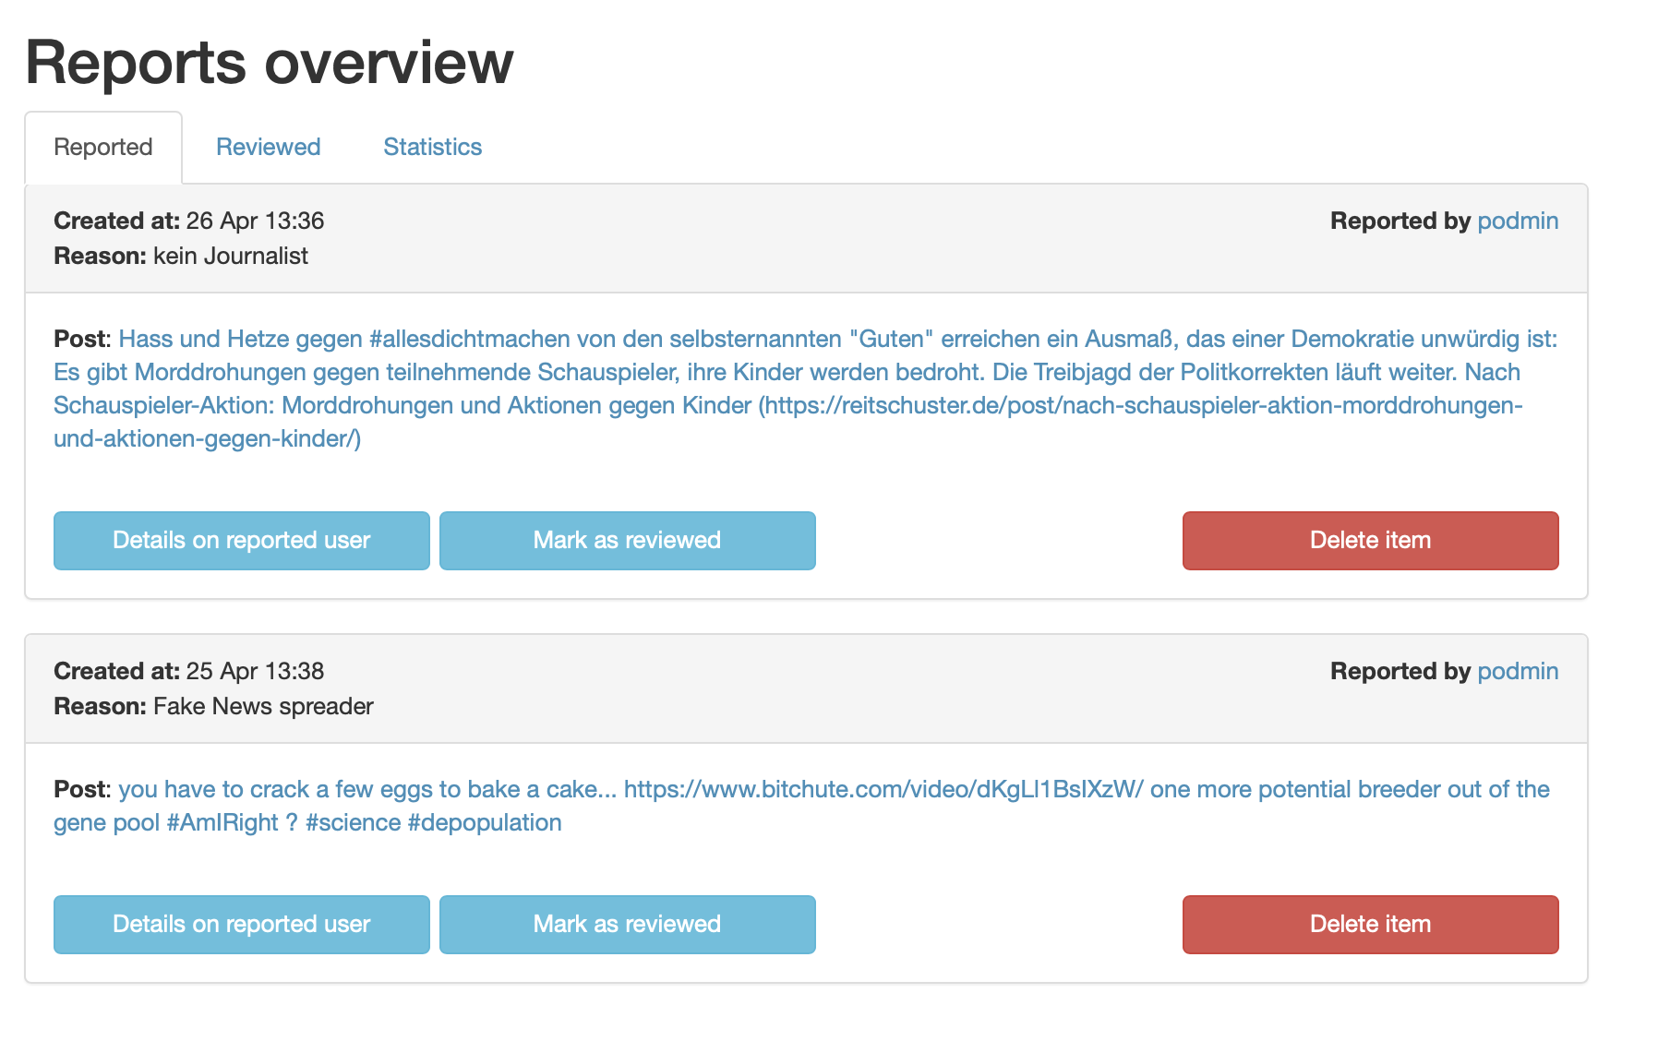Image resolution: width=1658 pixels, height=1041 pixels.
Task: Click the 'Created at: 26 Apr 13:36' text
Action: pos(189,221)
